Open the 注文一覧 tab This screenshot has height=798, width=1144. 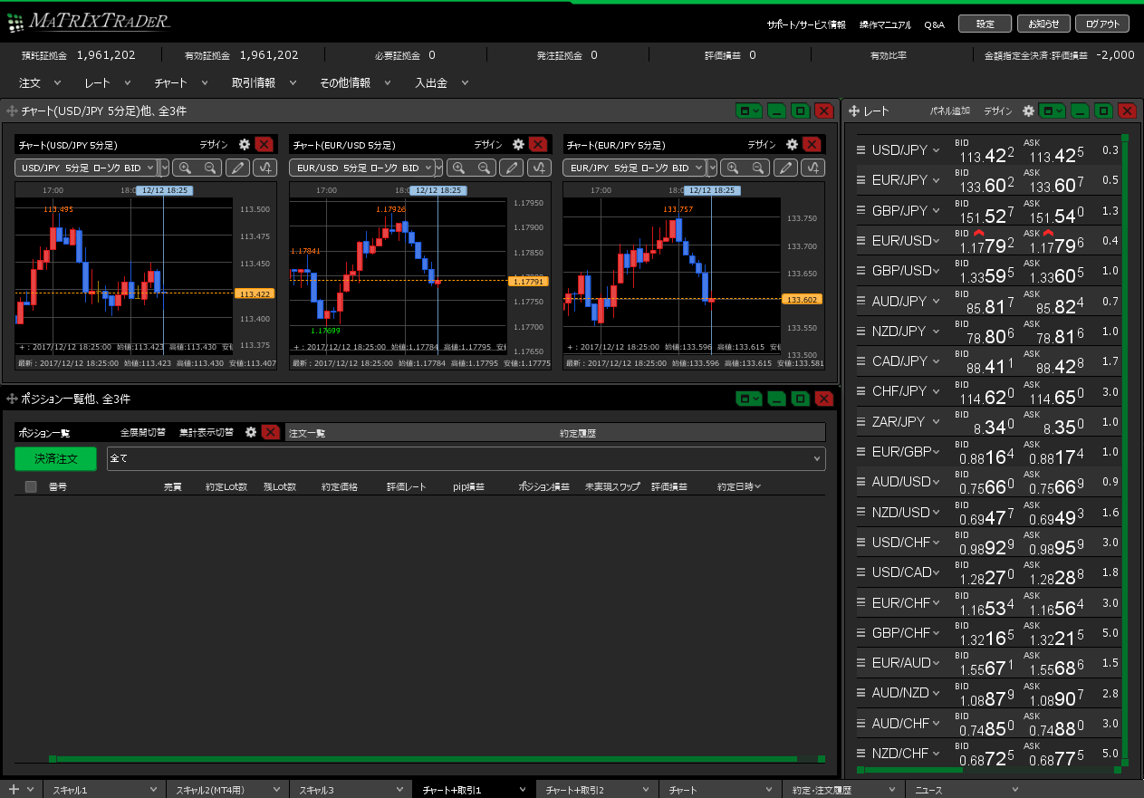307,434
